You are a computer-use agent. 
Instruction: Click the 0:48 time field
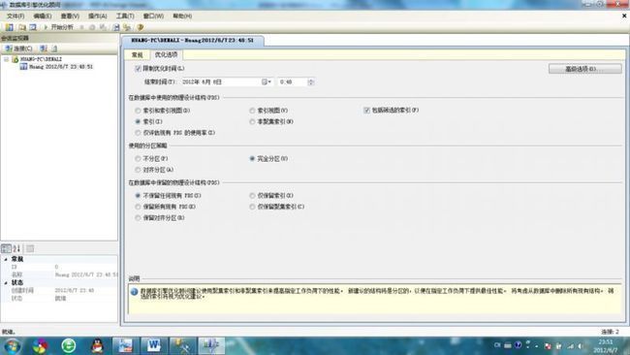point(293,81)
